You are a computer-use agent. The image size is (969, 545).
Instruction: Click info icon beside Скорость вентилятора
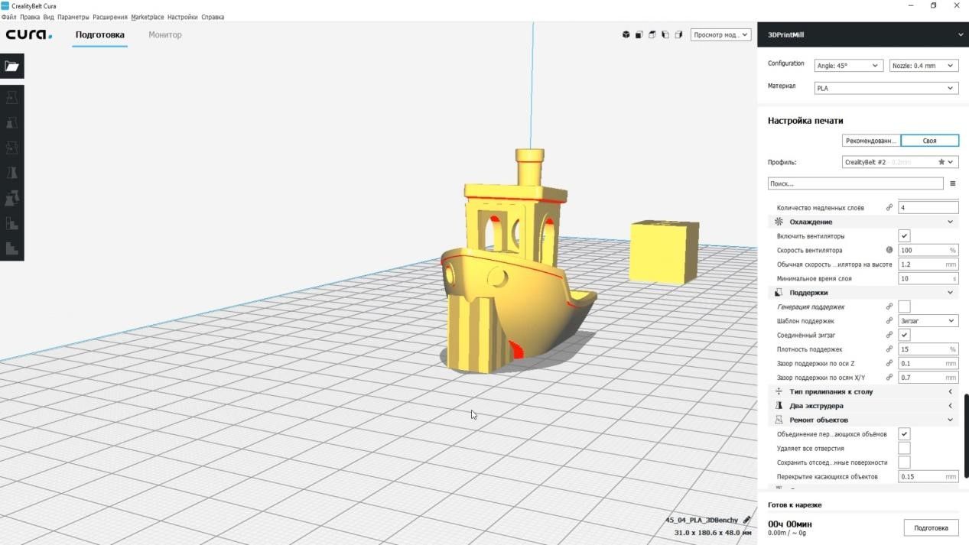pos(889,250)
